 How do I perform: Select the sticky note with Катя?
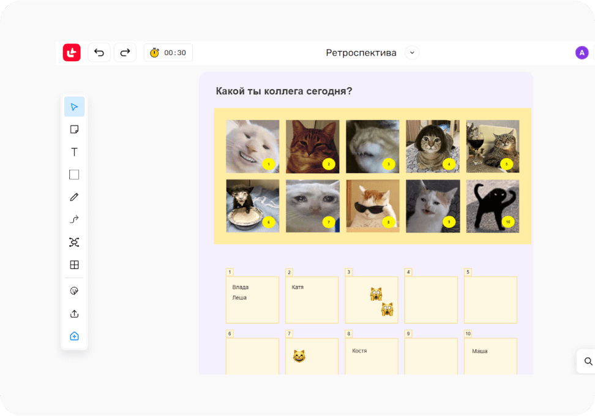[x=312, y=300]
